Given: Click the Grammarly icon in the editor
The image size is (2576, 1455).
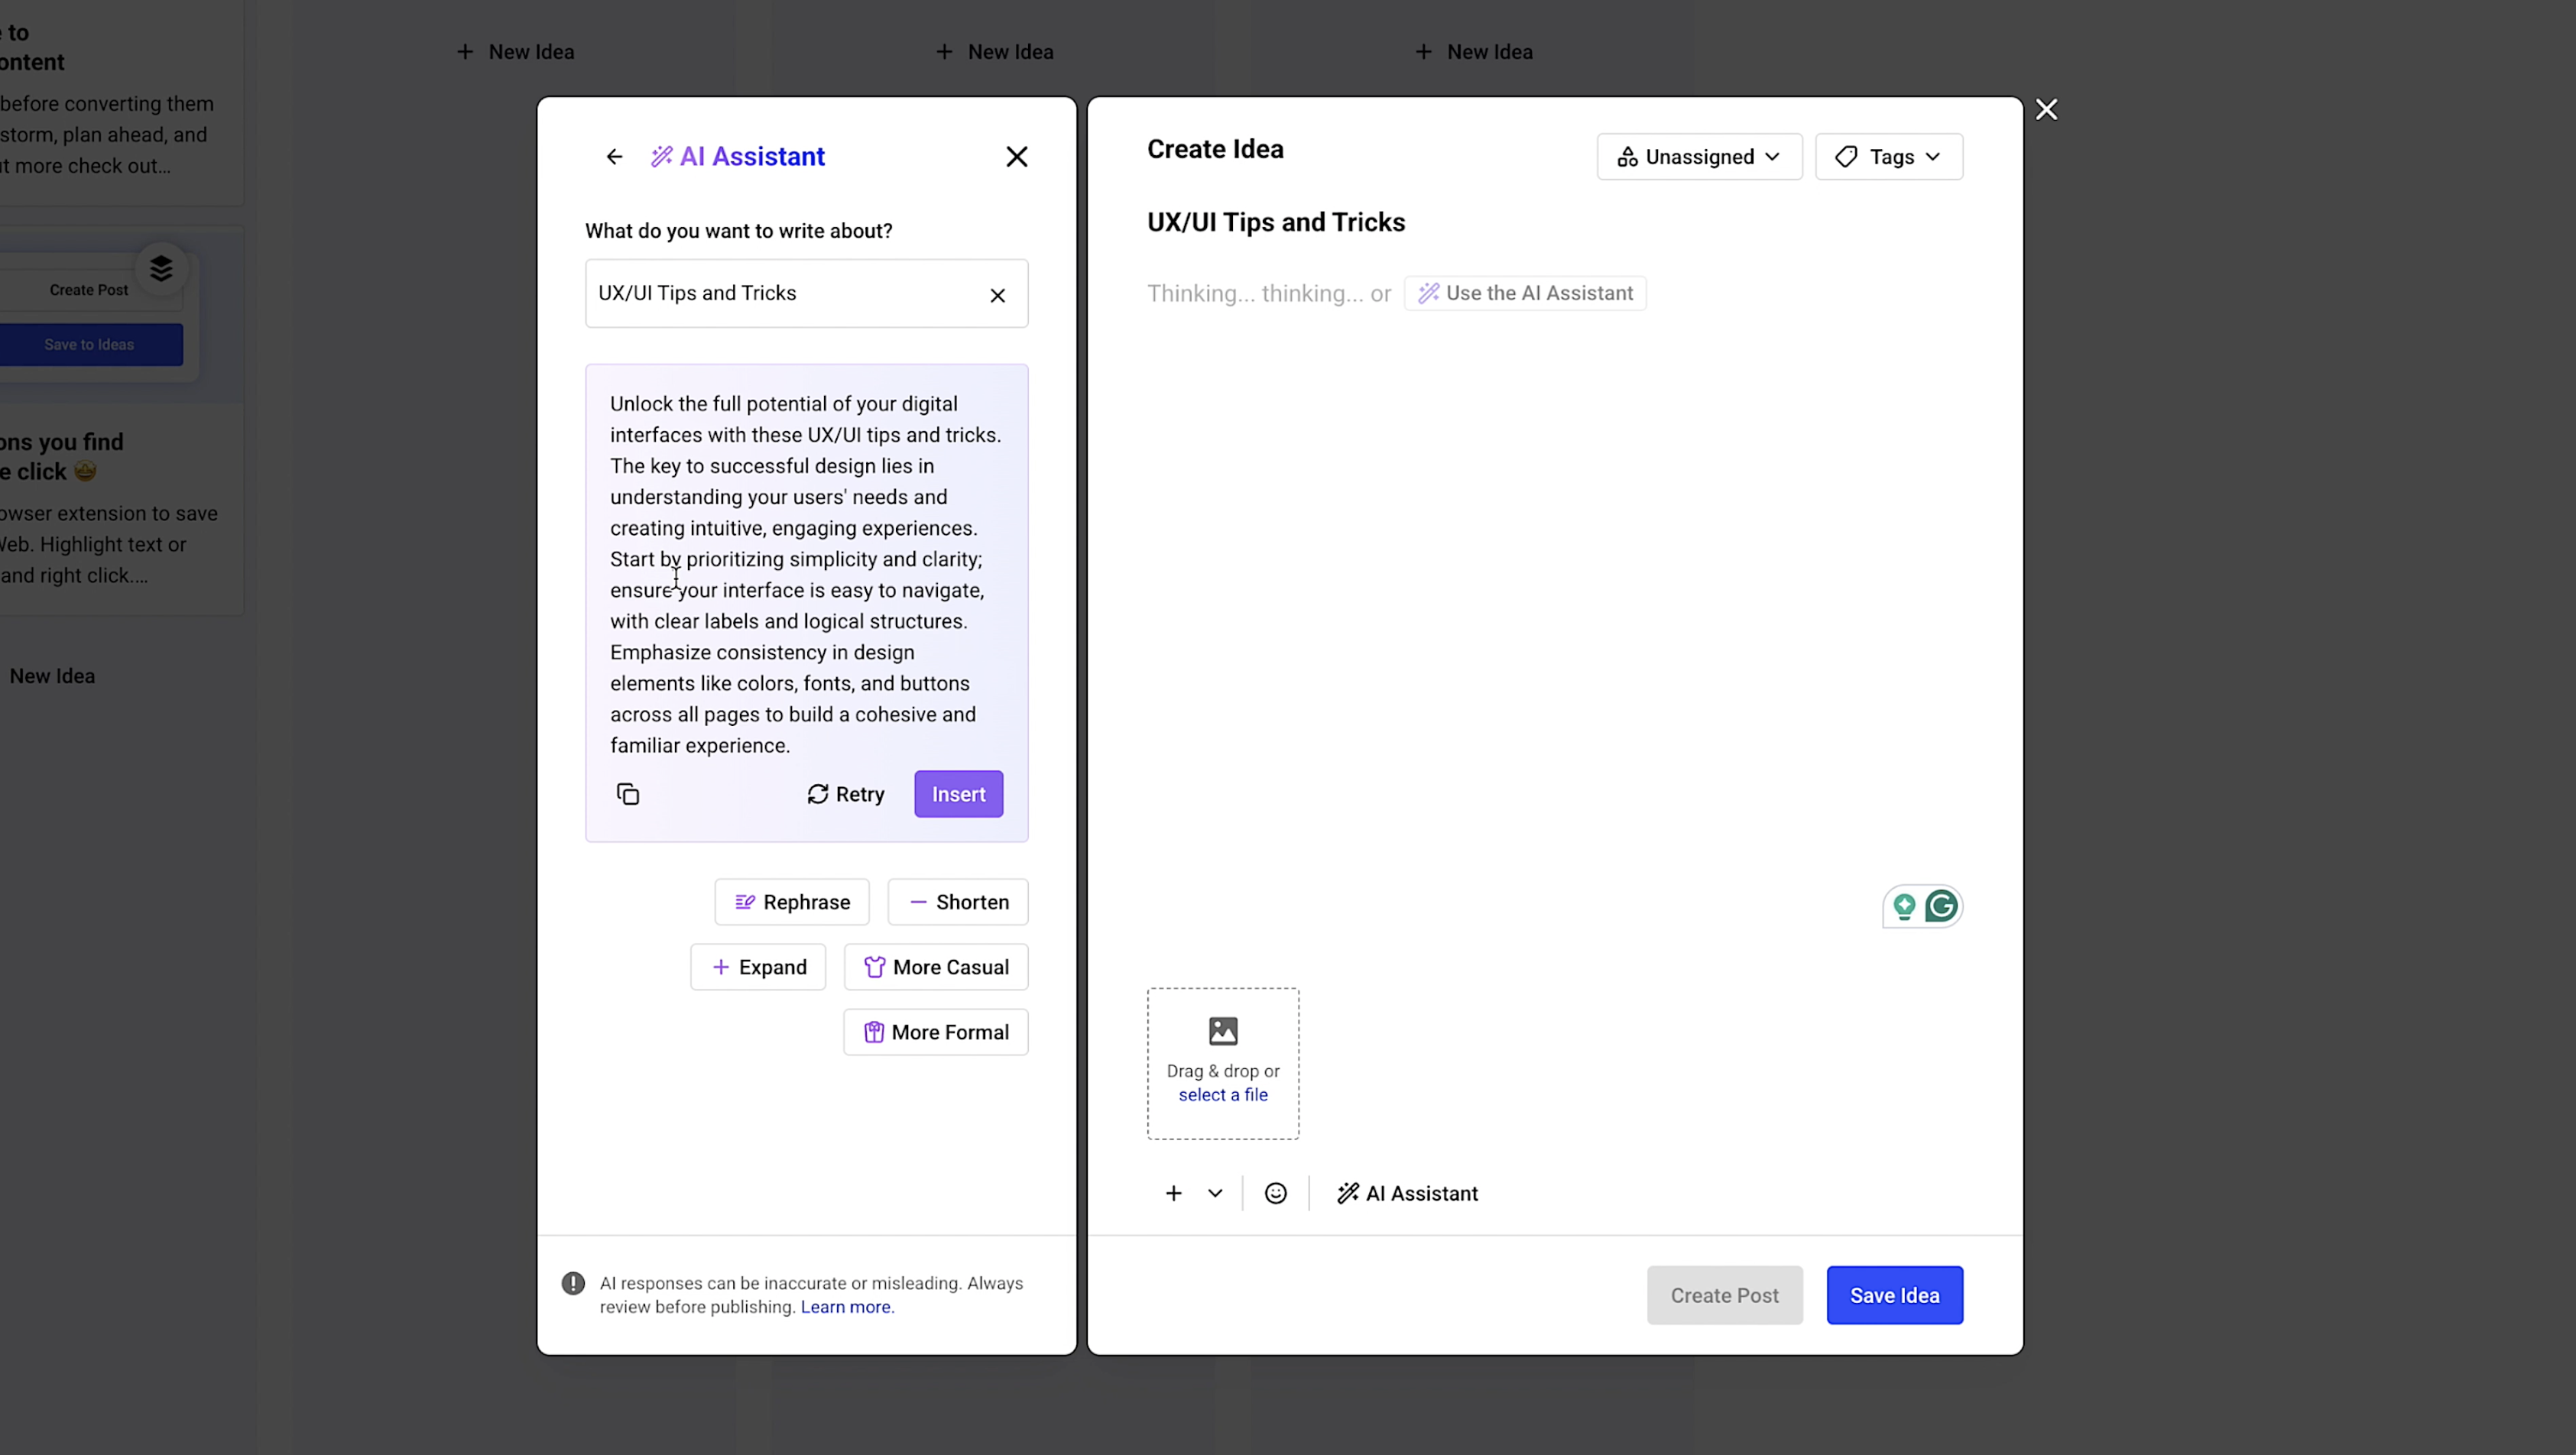Looking at the screenshot, I should pyautogui.click(x=1941, y=906).
